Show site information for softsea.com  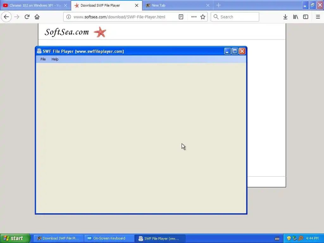point(69,17)
